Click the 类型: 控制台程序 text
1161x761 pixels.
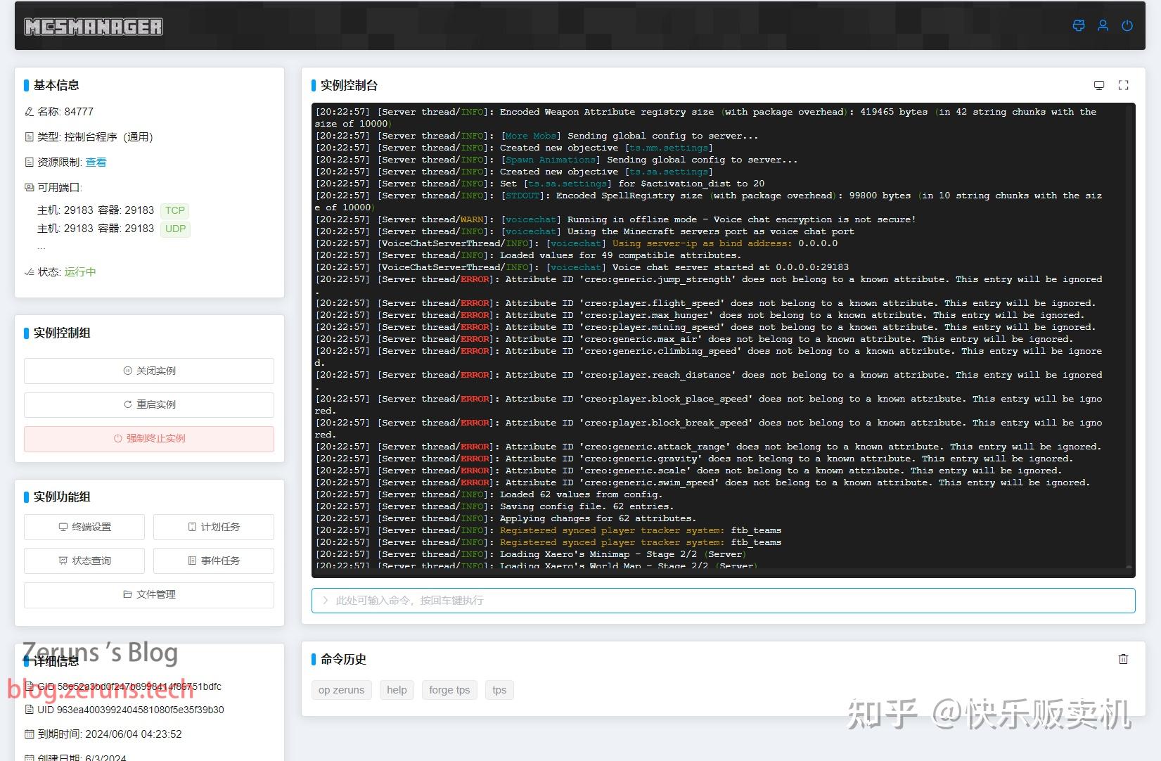pos(95,137)
